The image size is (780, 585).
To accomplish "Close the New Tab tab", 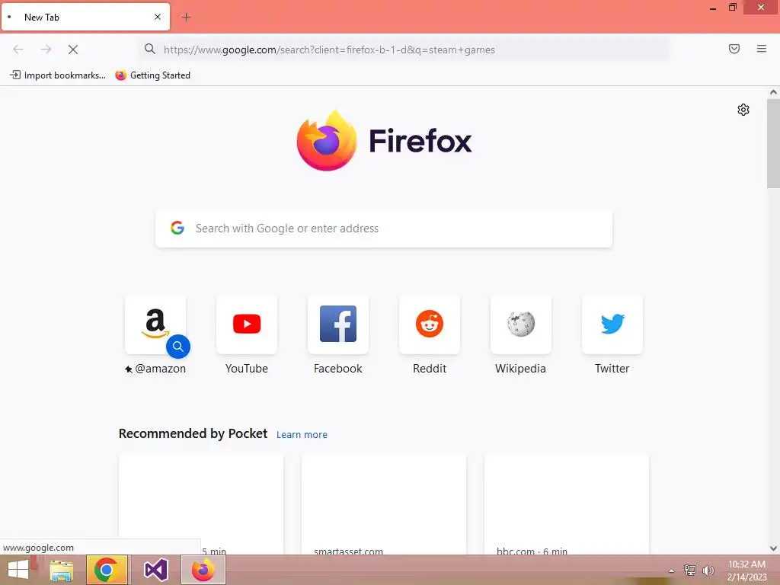I will coord(157,17).
